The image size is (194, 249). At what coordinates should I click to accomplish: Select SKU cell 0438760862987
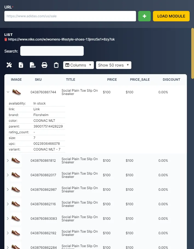click(x=44, y=189)
